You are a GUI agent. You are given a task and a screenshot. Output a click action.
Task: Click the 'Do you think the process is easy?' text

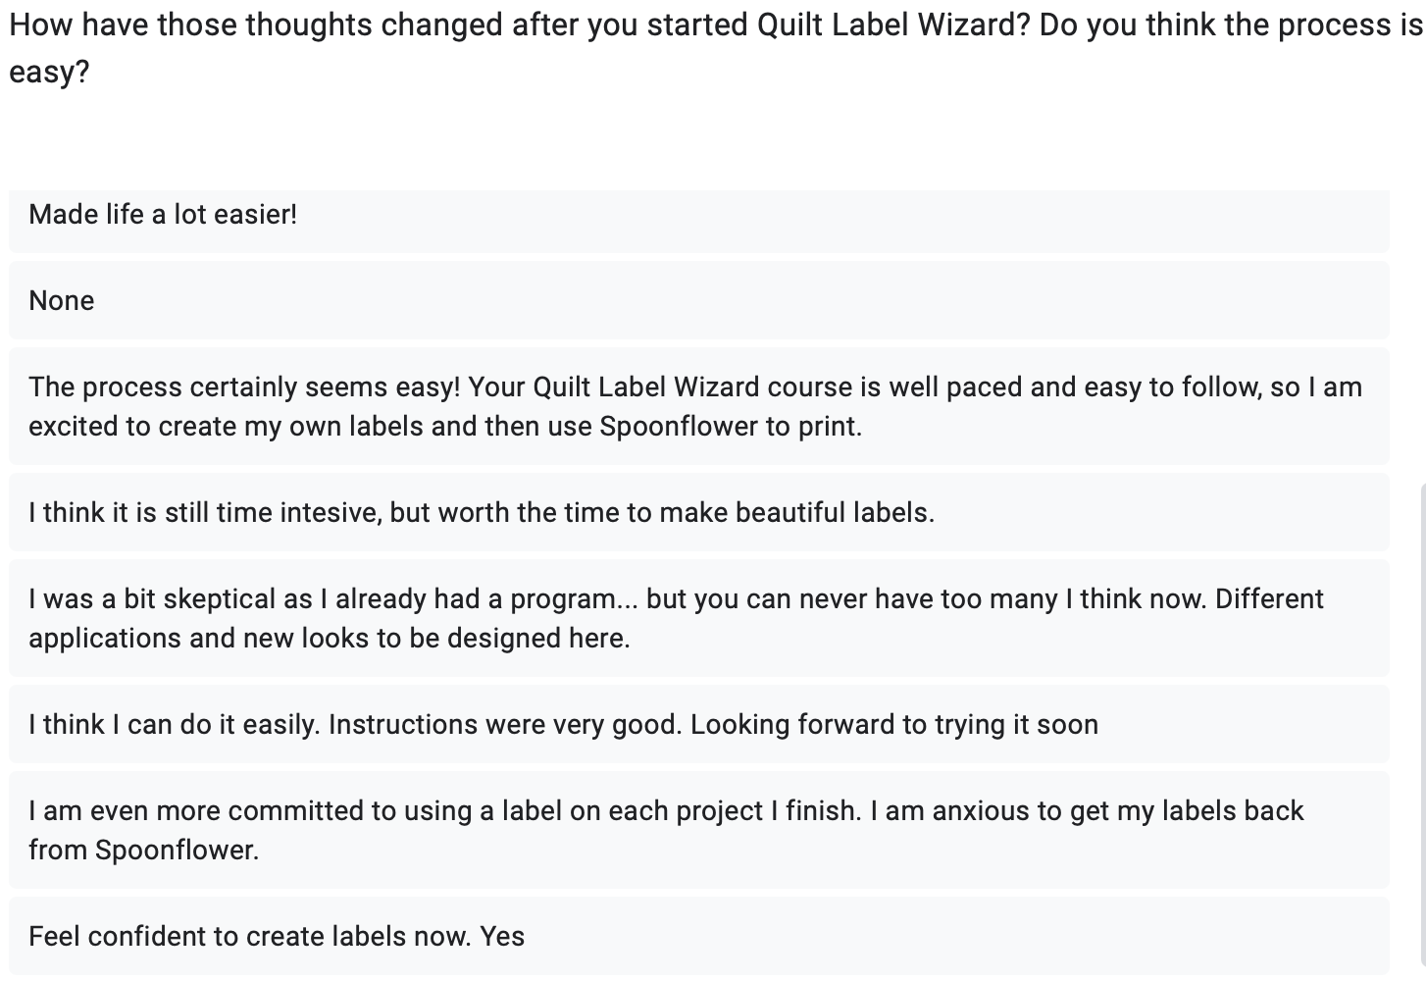coord(1231,47)
